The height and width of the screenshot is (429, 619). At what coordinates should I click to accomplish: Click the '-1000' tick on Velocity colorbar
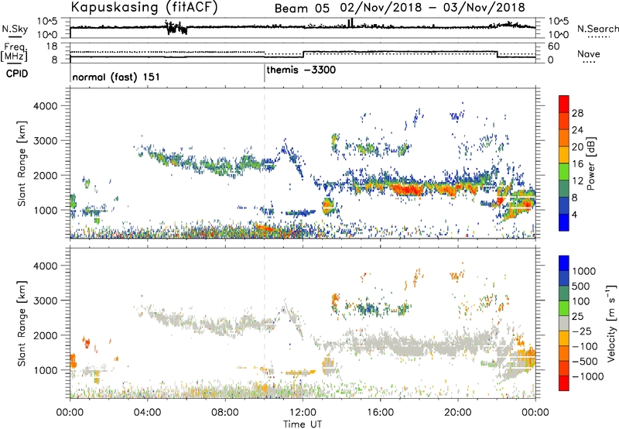pos(587,376)
